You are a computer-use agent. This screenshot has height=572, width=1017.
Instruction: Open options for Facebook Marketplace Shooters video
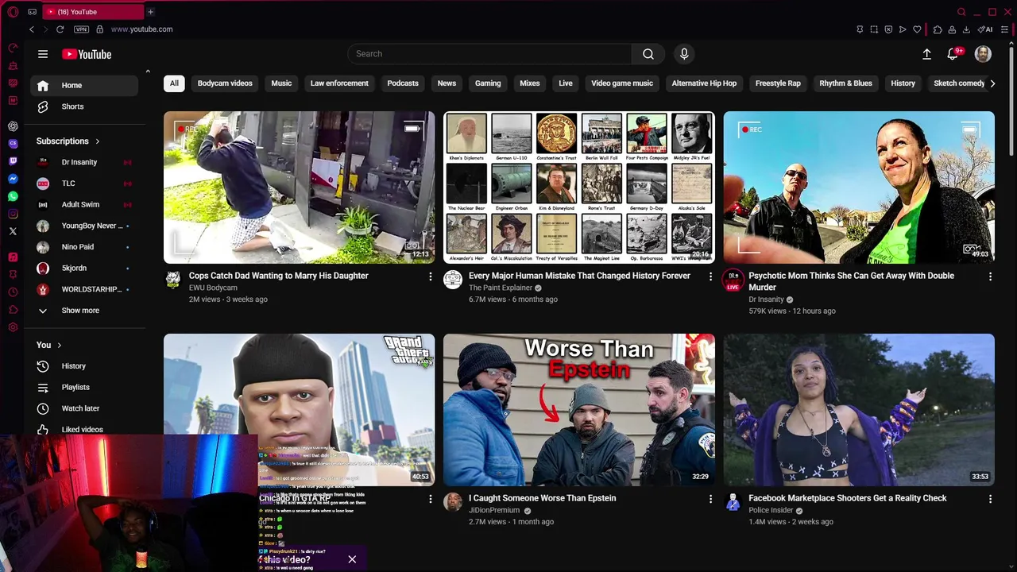pyautogui.click(x=990, y=499)
